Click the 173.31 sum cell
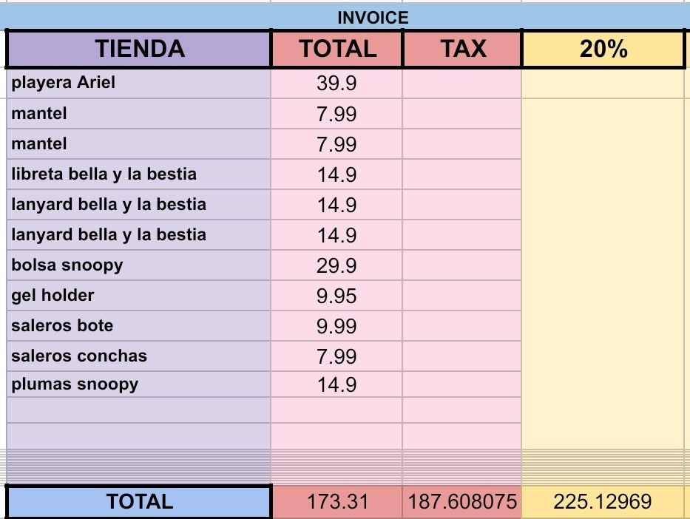The image size is (690, 519). pyautogui.click(x=337, y=501)
